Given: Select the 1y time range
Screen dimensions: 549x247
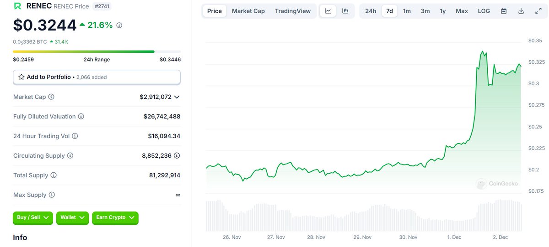Looking at the screenshot, I should pyautogui.click(x=443, y=11).
